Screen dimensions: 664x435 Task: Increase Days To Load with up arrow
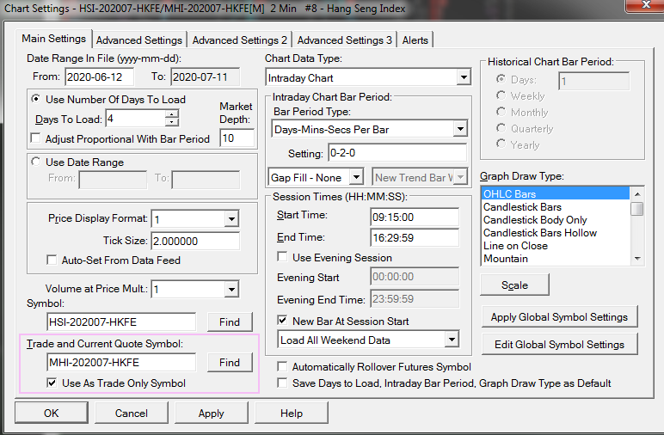[x=171, y=114]
